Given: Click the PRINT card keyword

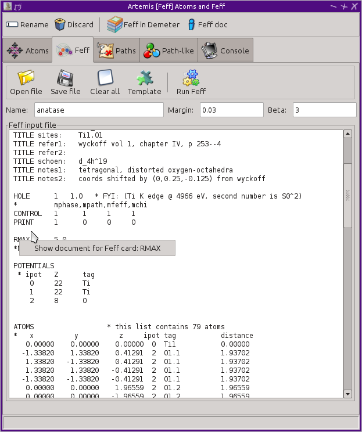Looking at the screenshot, I should [x=23, y=222].
